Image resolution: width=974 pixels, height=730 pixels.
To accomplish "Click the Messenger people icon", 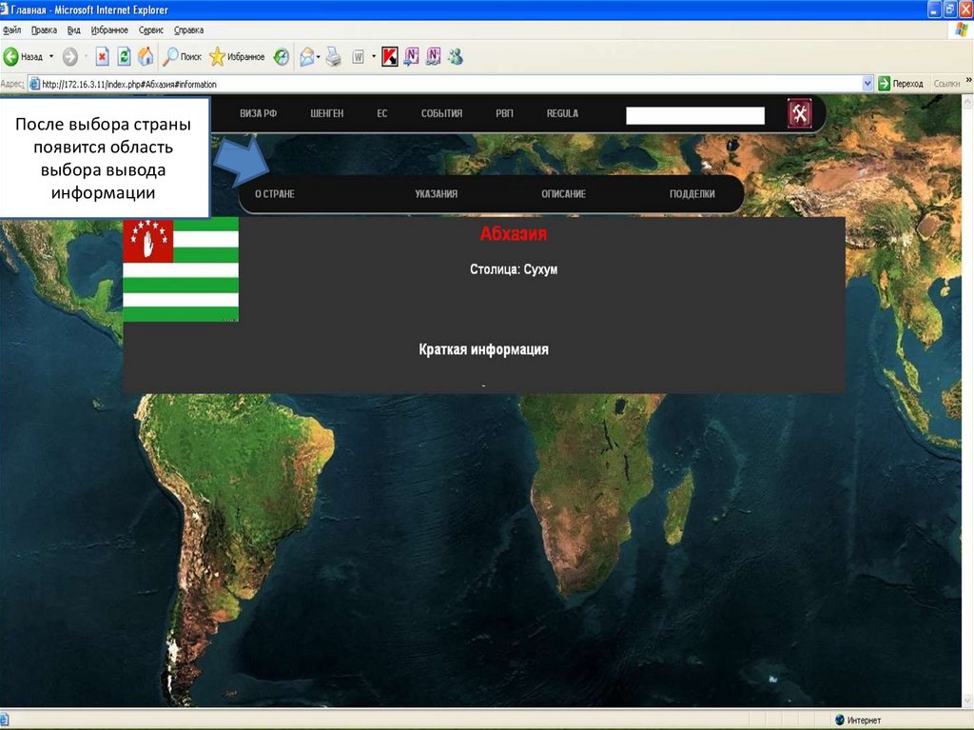I will tap(456, 57).
